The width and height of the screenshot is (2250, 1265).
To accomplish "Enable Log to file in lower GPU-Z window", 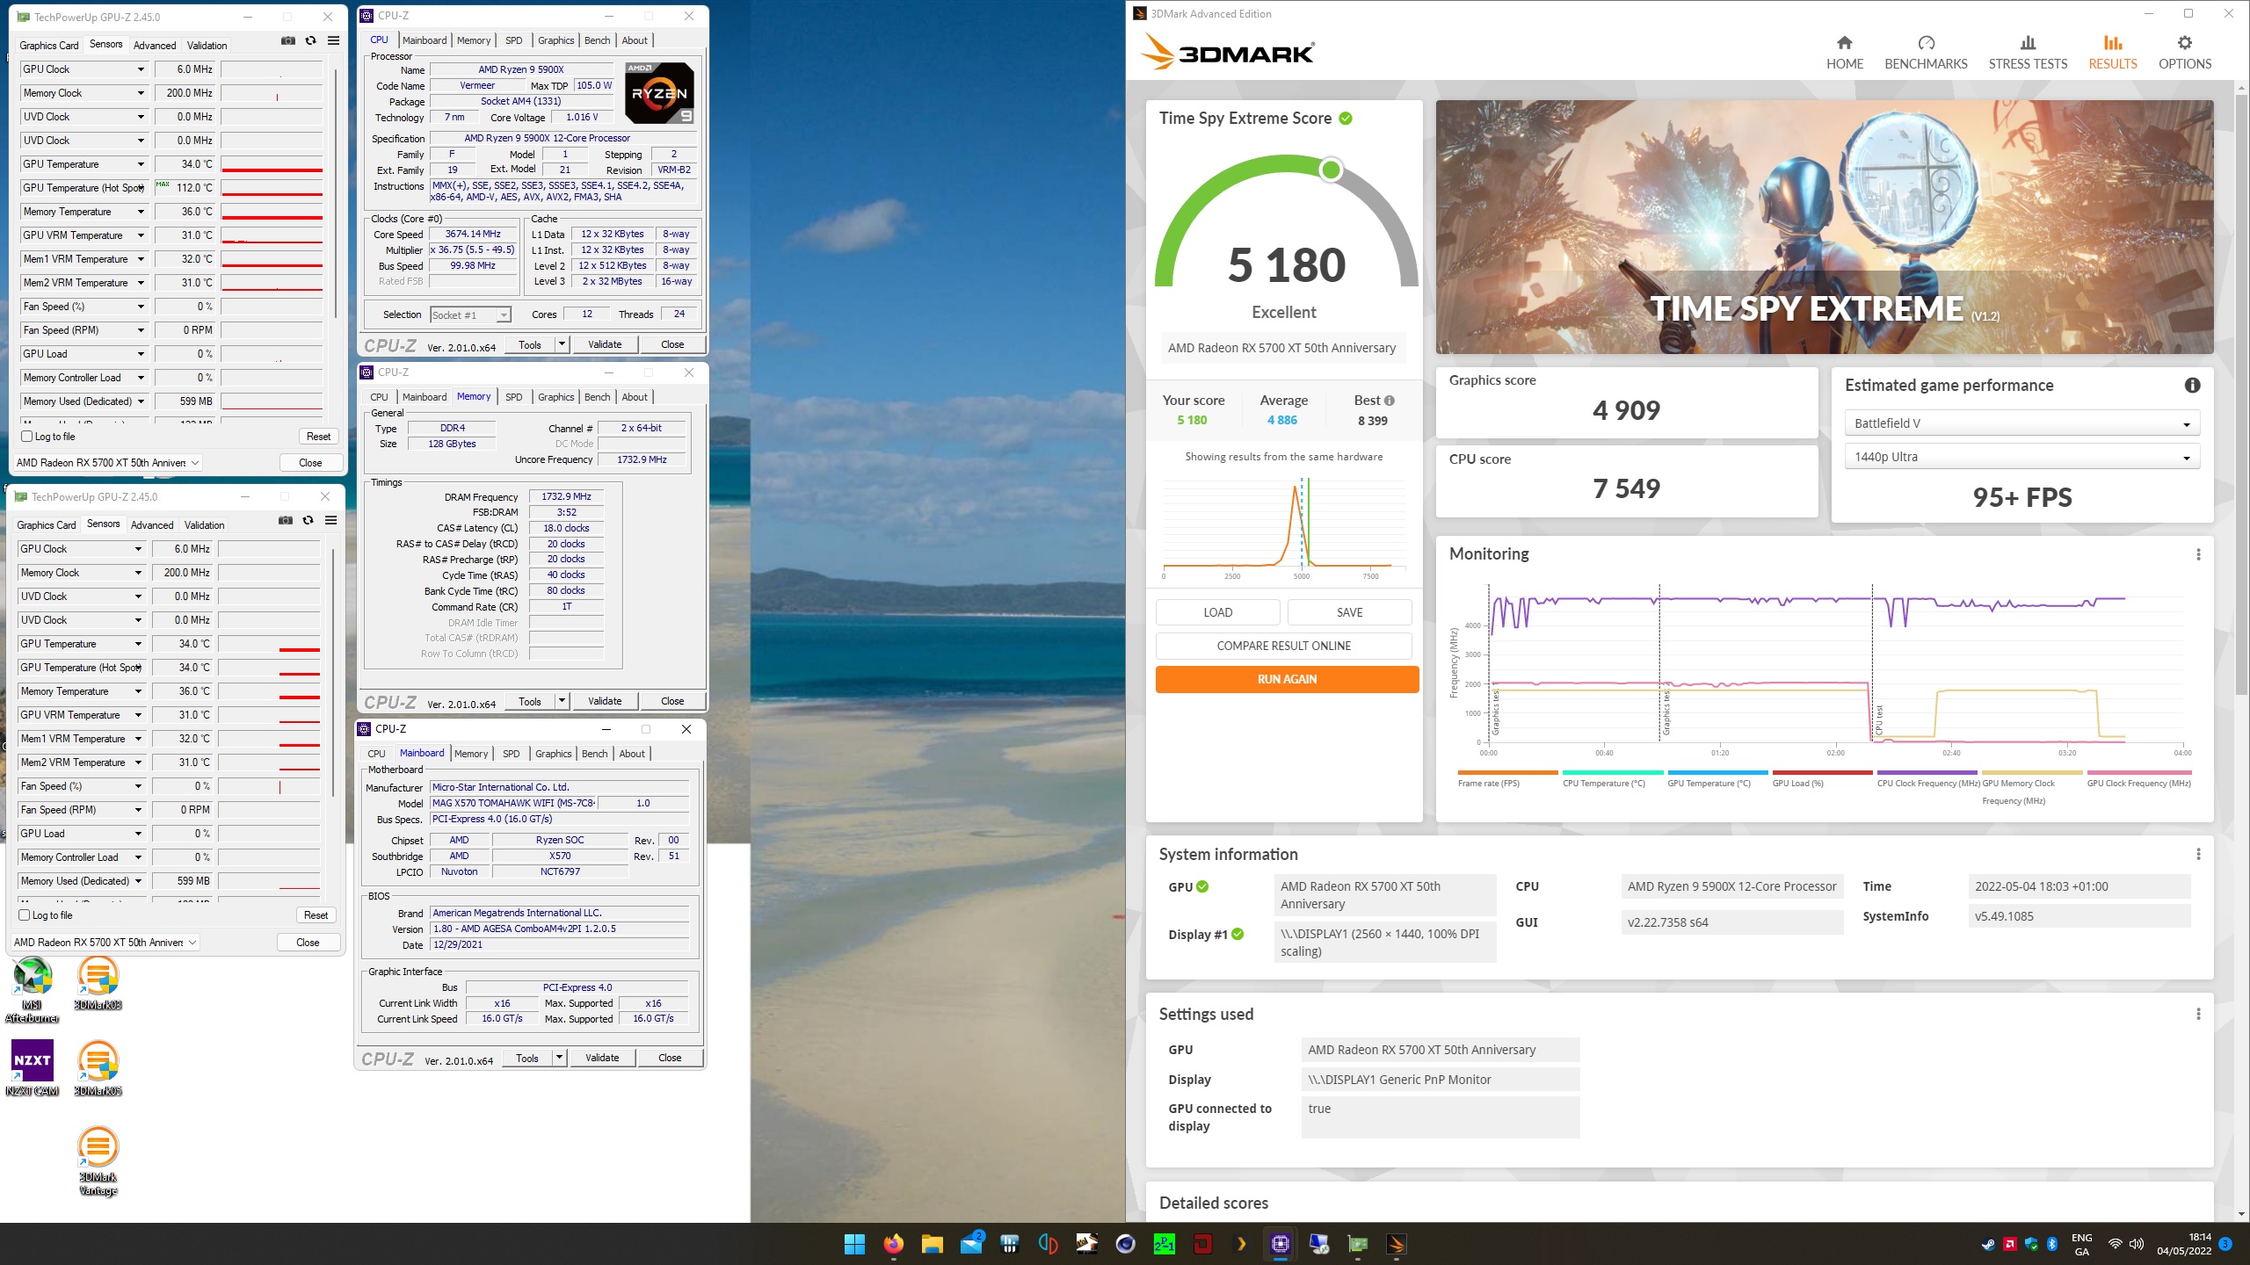I will pyautogui.click(x=25, y=915).
